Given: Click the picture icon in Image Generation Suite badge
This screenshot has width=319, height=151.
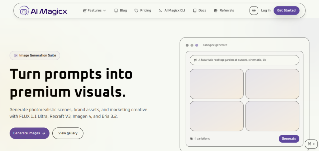Looking at the screenshot, I should [16, 56].
